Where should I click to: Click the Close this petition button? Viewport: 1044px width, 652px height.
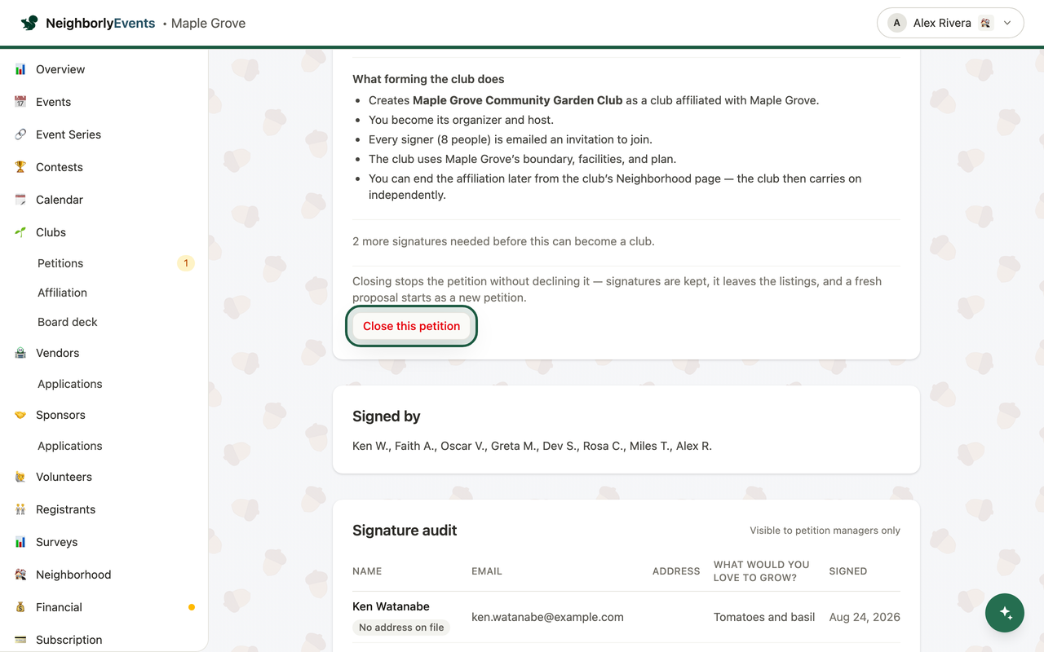pyautogui.click(x=412, y=326)
